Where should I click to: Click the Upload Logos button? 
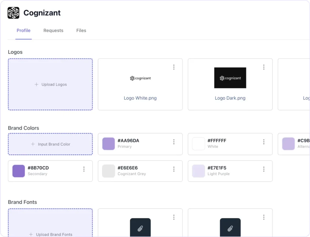50,84
